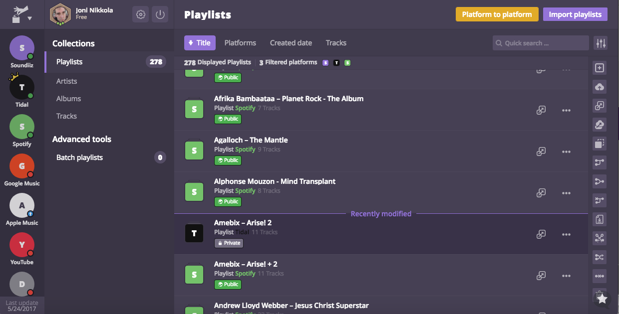Image resolution: width=619 pixels, height=314 pixels.
Task: Click the cloud upload icon in right toolbar
Action: pyautogui.click(x=600, y=87)
